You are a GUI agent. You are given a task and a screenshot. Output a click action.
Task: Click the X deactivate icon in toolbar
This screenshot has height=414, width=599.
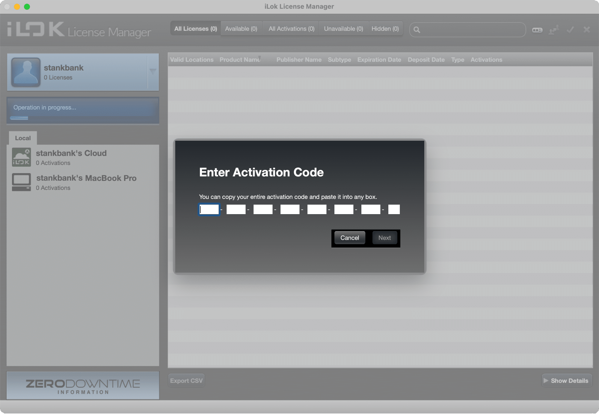point(587,30)
